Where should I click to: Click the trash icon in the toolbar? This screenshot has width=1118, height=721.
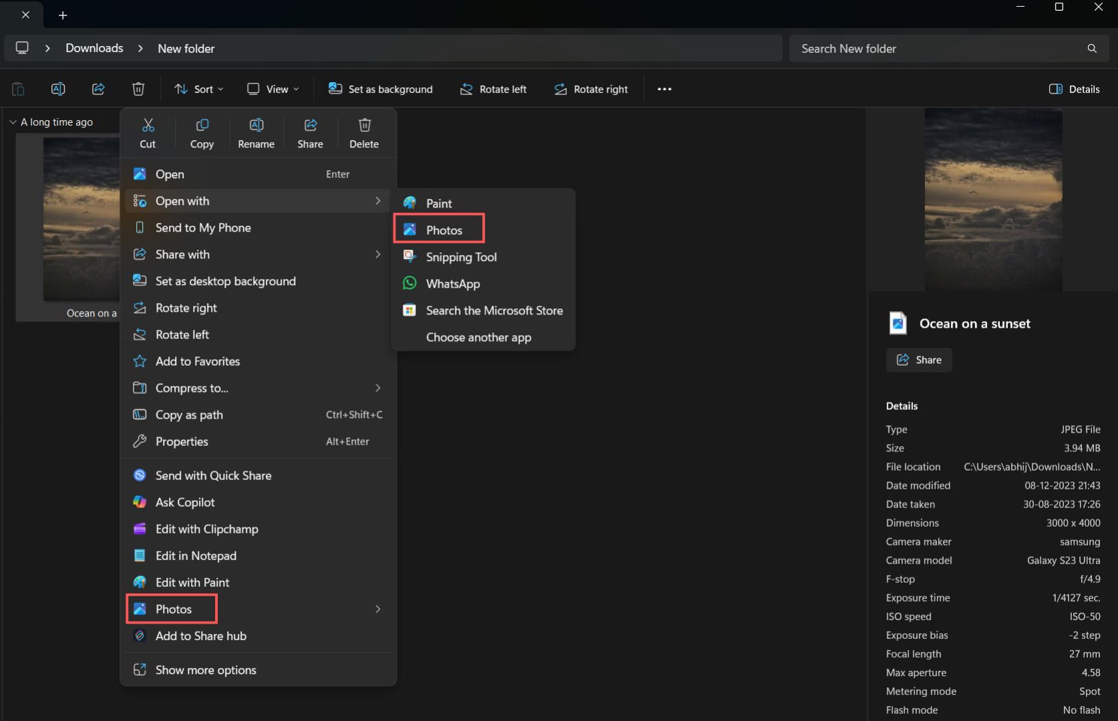click(138, 89)
